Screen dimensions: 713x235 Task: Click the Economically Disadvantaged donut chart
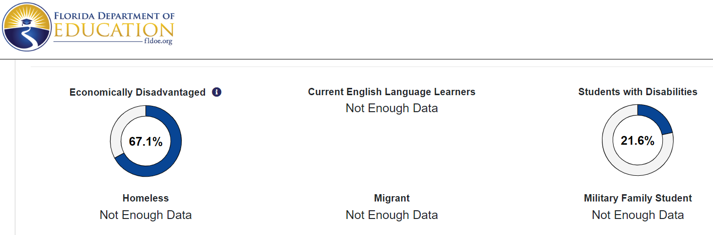click(146, 141)
